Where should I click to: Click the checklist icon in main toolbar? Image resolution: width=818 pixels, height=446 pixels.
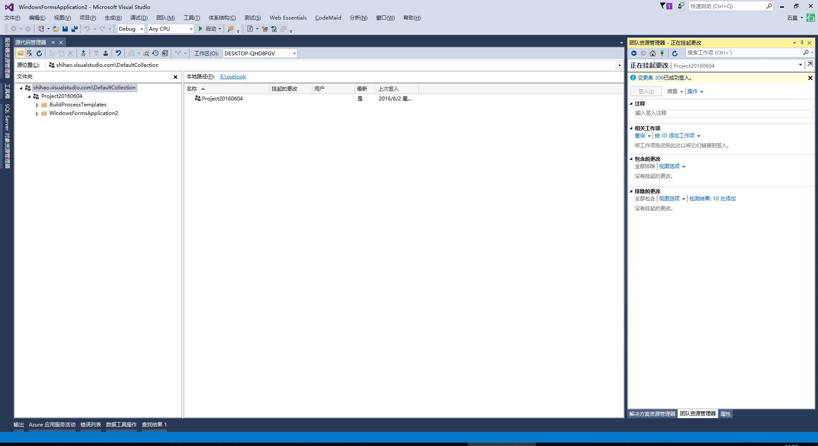pos(274,29)
